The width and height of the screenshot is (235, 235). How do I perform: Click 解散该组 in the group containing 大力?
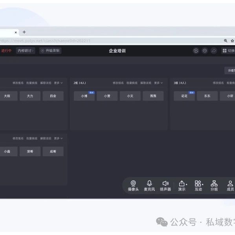[x=46, y=83]
